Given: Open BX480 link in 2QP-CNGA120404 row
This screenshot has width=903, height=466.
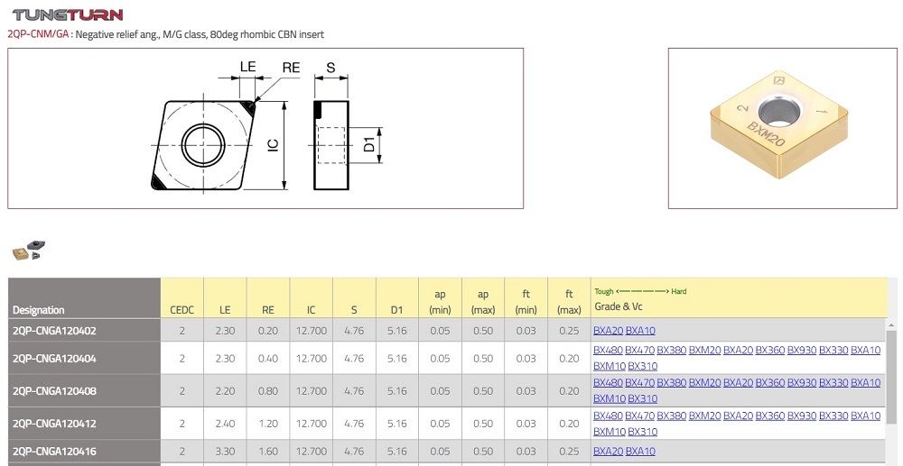Looking at the screenshot, I should [608, 350].
